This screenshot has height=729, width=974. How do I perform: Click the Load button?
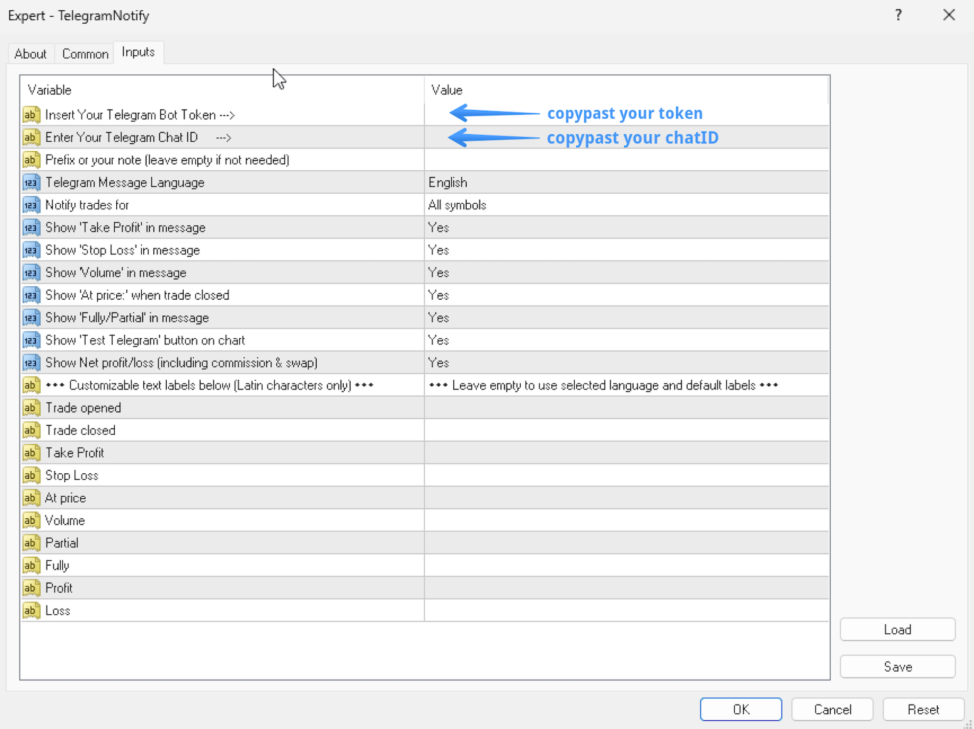pos(897,630)
